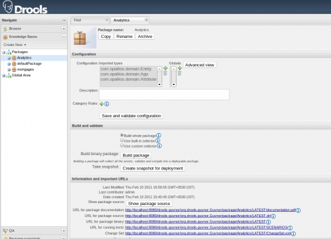Remove imported type with trash icon
This screenshot has width=331, height=239.
(x=165, y=73)
